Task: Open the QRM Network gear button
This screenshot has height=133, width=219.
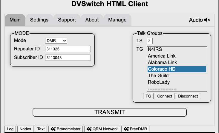Action: pyautogui.click(x=102, y=129)
